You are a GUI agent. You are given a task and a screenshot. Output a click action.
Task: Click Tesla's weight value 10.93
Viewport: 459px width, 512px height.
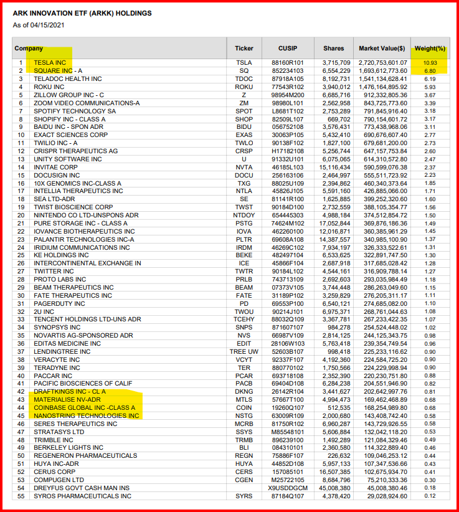point(430,63)
